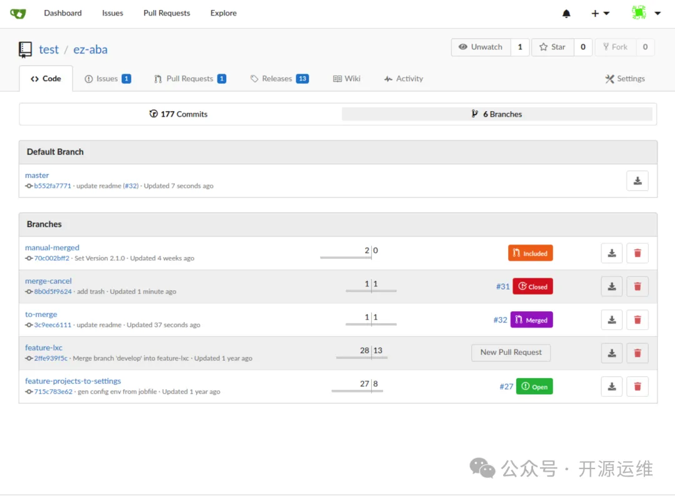Download the master branch archive
The height and width of the screenshot is (496, 675).
tap(637, 181)
